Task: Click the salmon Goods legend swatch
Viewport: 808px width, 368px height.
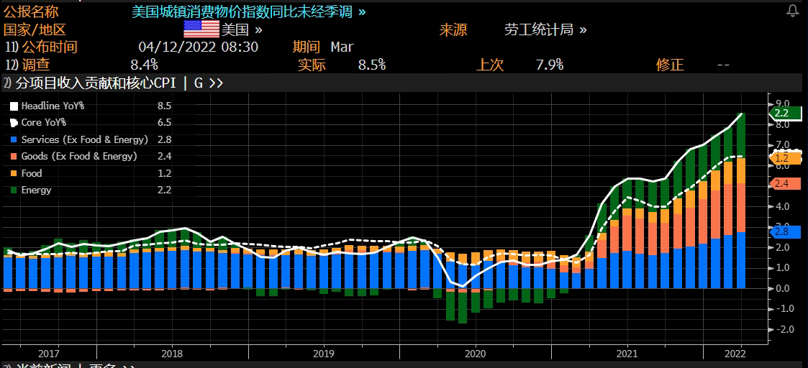Action: click(14, 157)
